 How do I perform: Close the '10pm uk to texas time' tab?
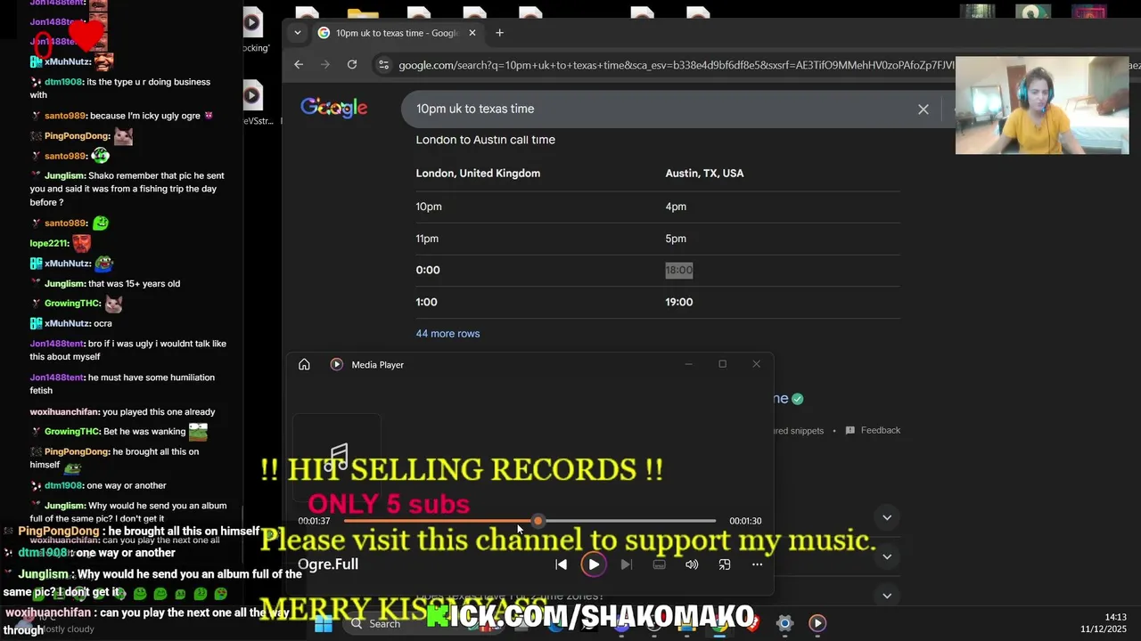472,33
